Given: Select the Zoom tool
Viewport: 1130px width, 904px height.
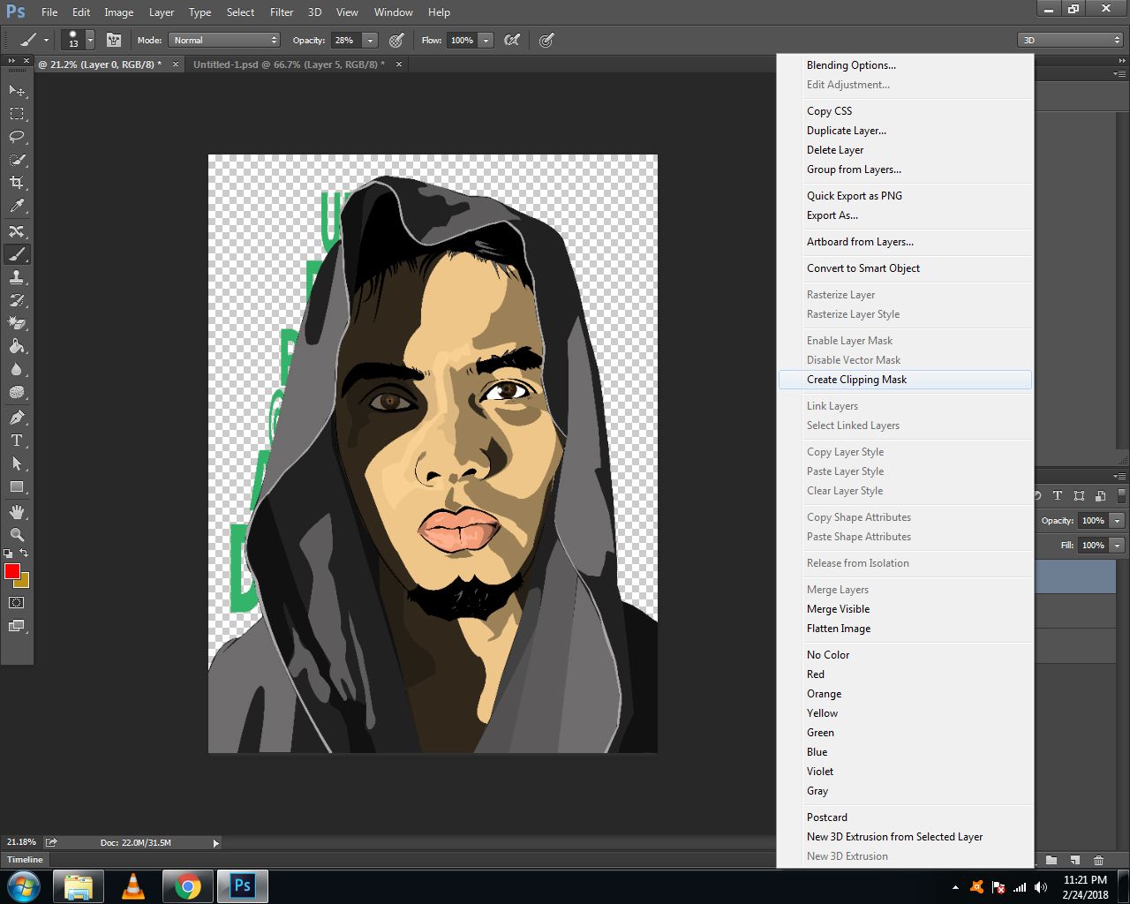Looking at the screenshot, I should click(x=17, y=535).
